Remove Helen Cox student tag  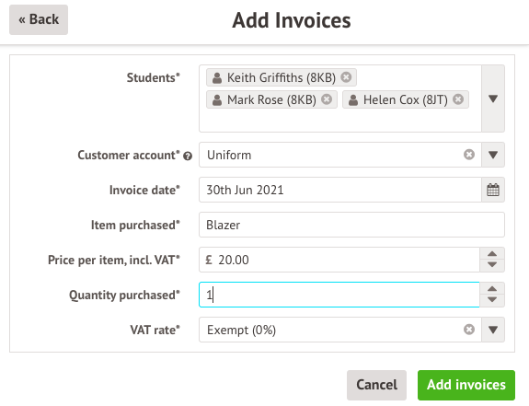pyautogui.click(x=458, y=99)
